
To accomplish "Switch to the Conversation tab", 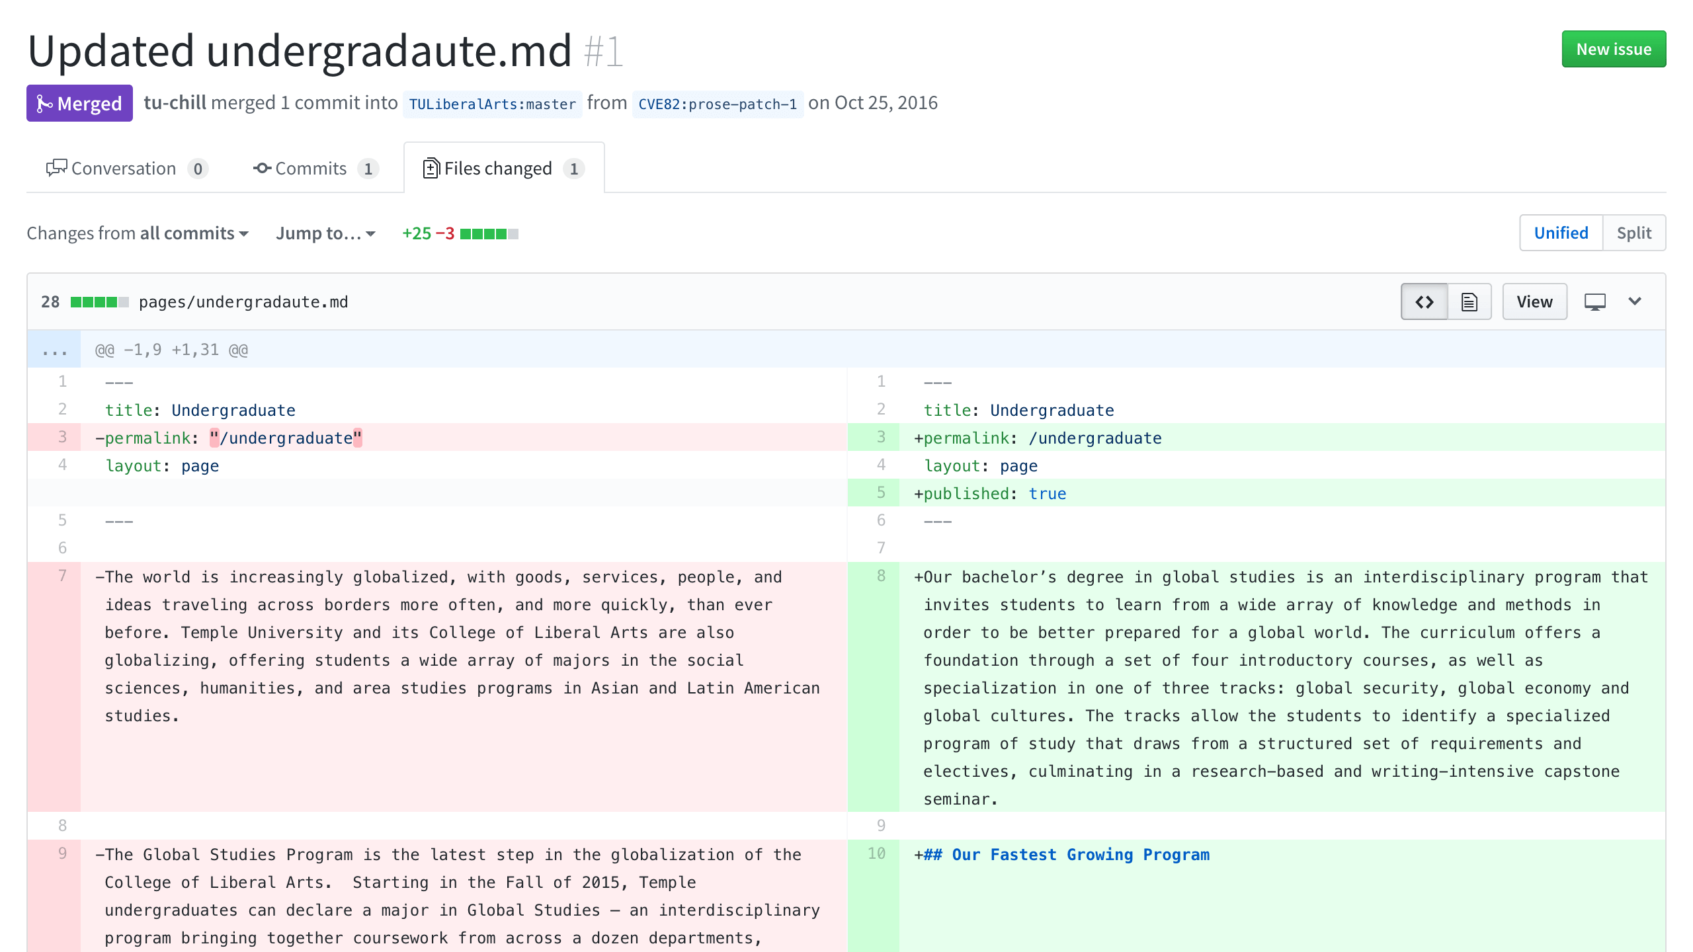I will pyautogui.click(x=126, y=168).
